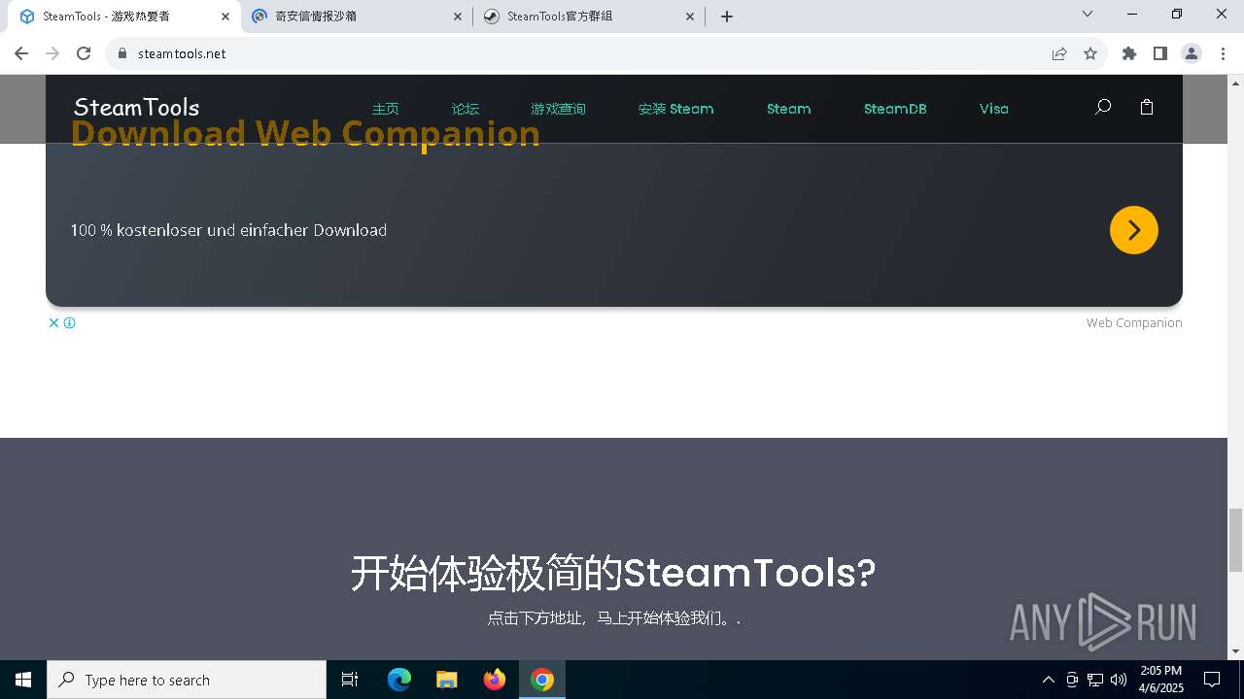Close the 奇安信情报沙箱 tab
Image resolution: width=1244 pixels, height=699 pixels.
click(x=458, y=17)
